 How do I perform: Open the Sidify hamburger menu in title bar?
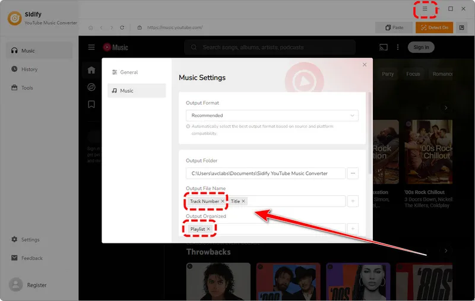(425, 9)
